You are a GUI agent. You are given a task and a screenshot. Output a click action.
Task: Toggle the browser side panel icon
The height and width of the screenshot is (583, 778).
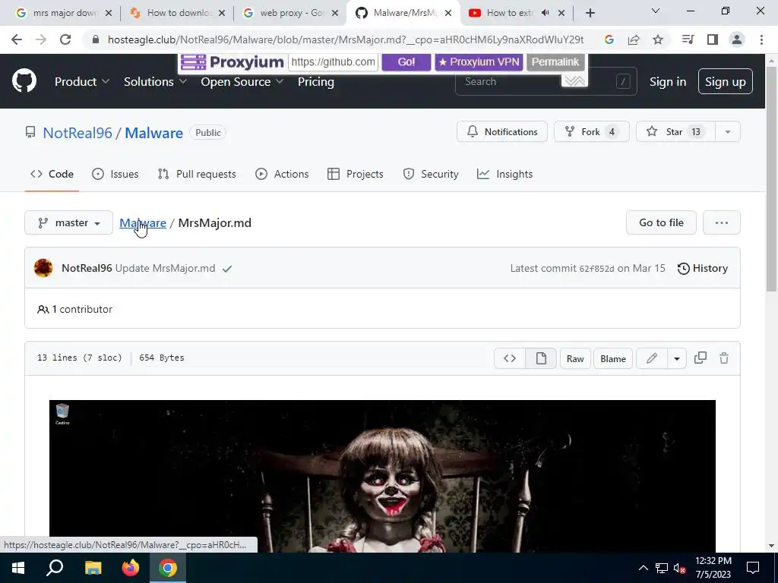[x=713, y=39]
